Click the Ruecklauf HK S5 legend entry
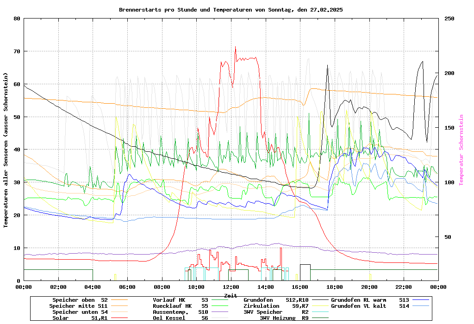Image resolution: width=474 pixels, height=324 pixels. click(181, 306)
